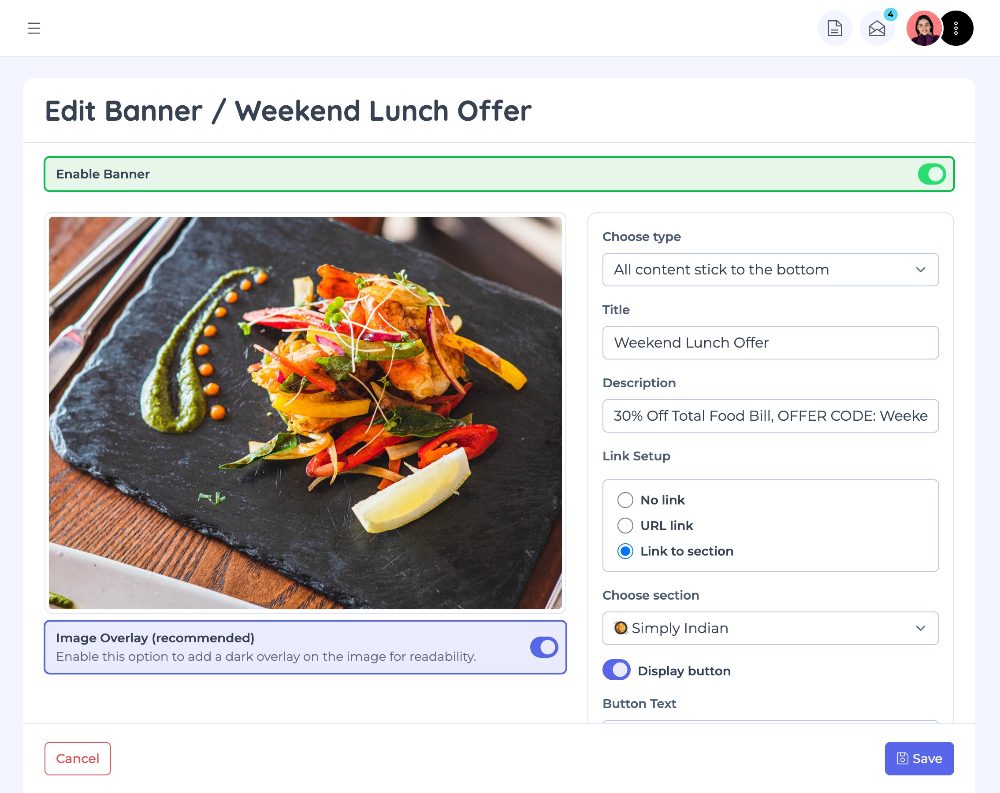The width and height of the screenshot is (1000, 793).
Task: Open the mail inbox icon
Action: click(x=877, y=28)
